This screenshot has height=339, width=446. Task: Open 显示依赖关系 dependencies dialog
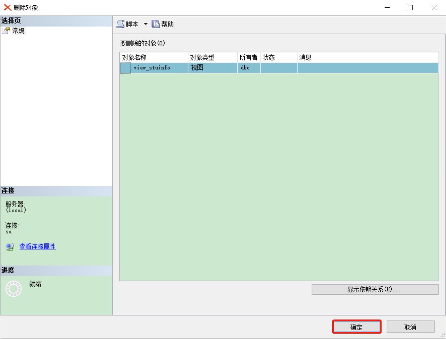point(375,290)
